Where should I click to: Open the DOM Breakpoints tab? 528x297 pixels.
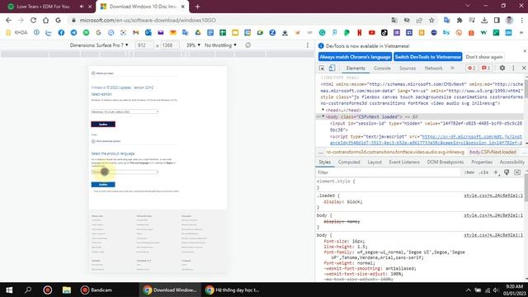coord(445,162)
